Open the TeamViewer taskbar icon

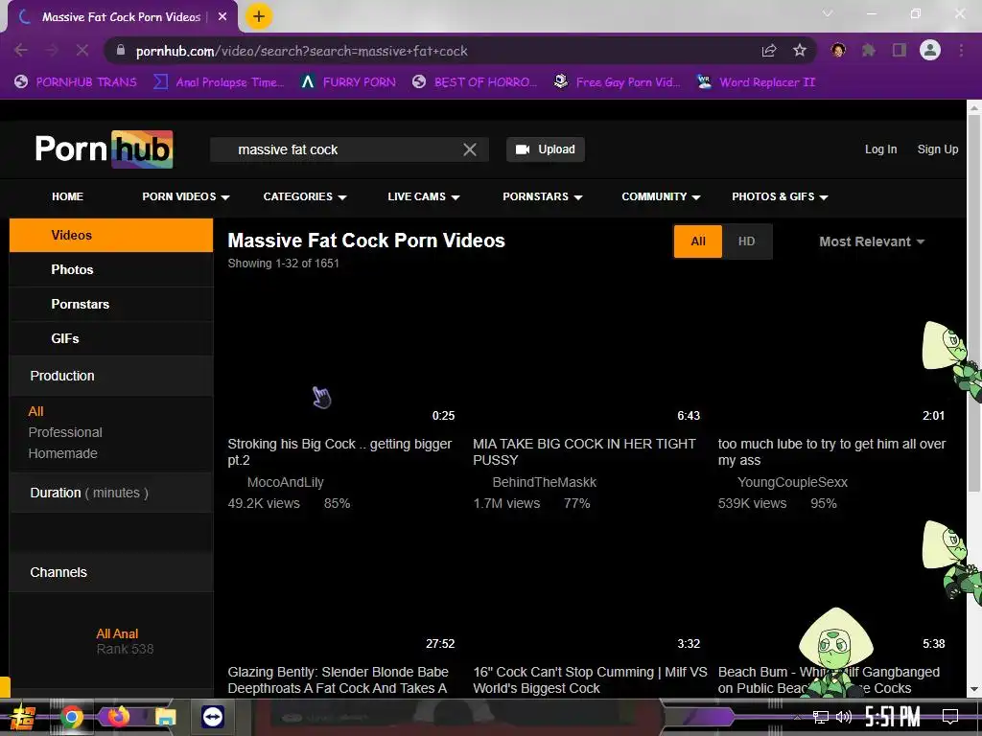(x=213, y=717)
